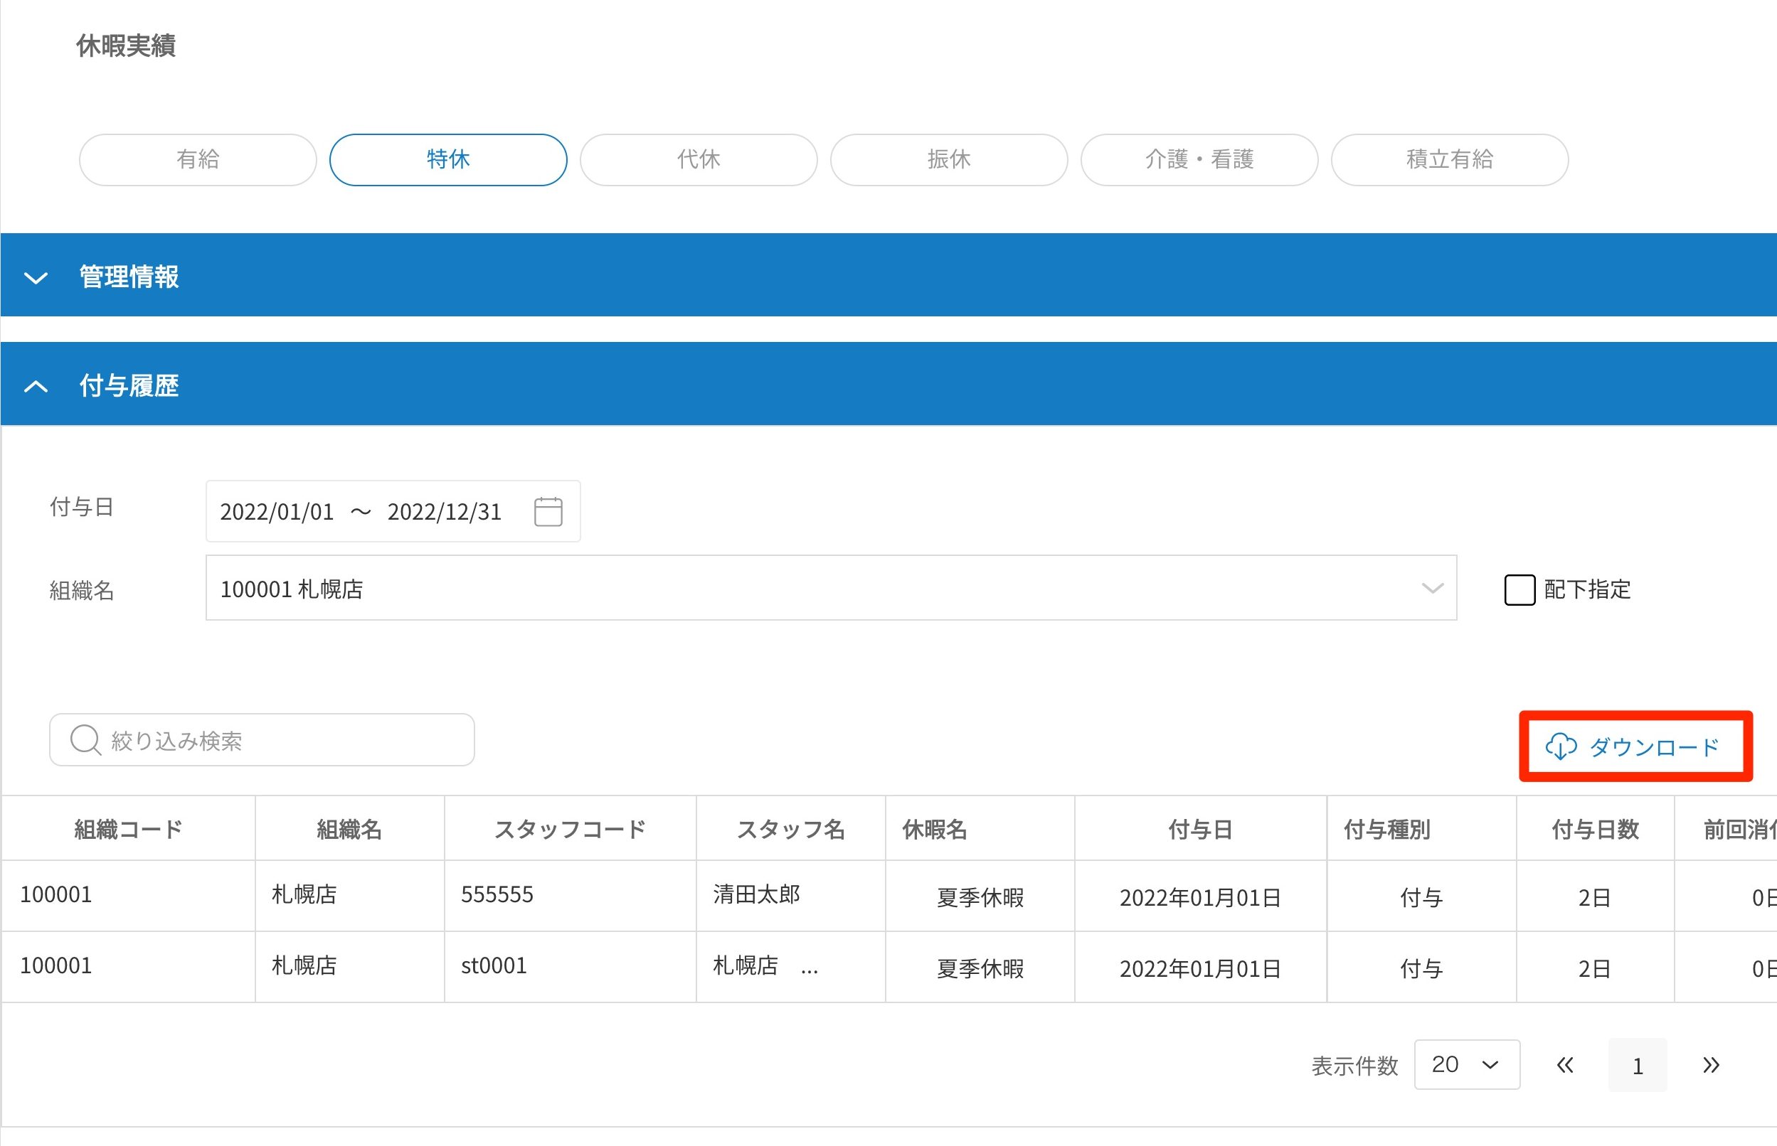Click page number 1 button
This screenshot has height=1146, width=1777.
[x=1636, y=1066]
